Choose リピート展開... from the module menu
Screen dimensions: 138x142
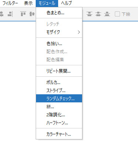point(59,71)
